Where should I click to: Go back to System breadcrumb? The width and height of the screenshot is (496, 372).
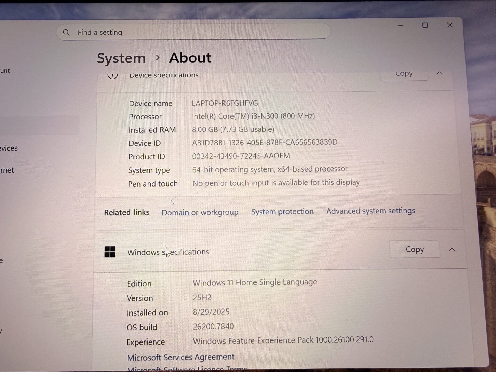click(x=121, y=58)
